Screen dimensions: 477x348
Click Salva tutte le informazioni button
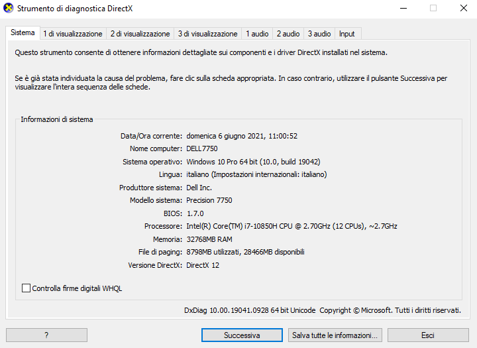335,335
